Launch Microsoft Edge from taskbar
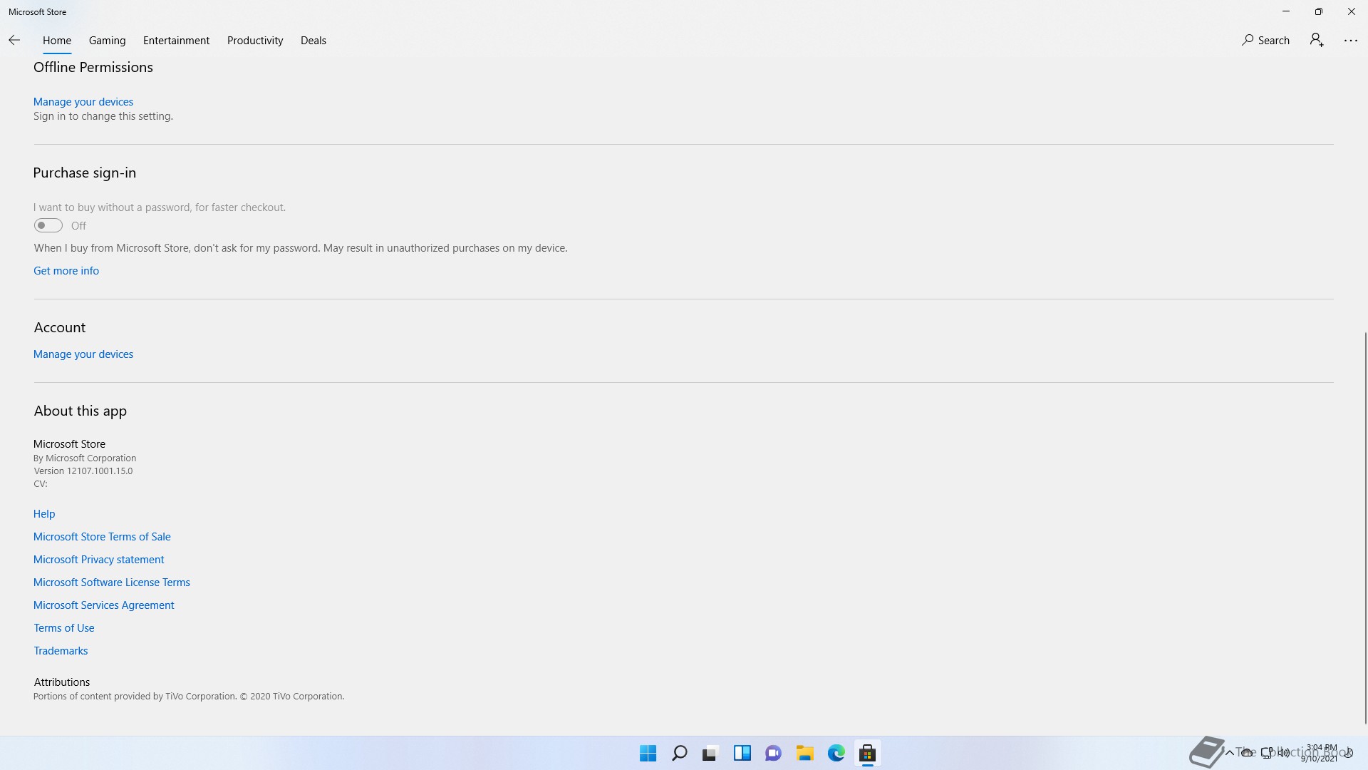Screen dimensions: 1368x770 pos(836,753)
